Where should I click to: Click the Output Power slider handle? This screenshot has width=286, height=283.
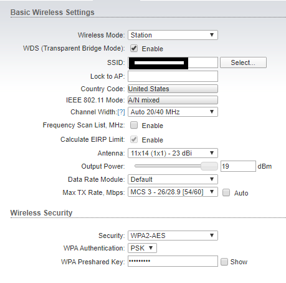click(209, 166)
